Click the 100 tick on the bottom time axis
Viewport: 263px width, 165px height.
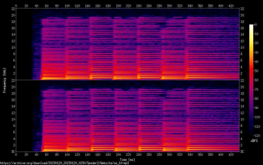[67, 155]
